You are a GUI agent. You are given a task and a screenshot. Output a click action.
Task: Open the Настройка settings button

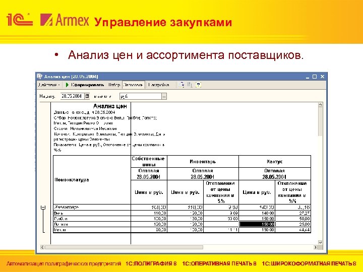pos(159,85)
